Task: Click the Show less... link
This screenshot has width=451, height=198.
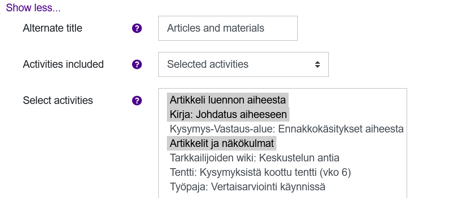Action: tap(33, 8)
